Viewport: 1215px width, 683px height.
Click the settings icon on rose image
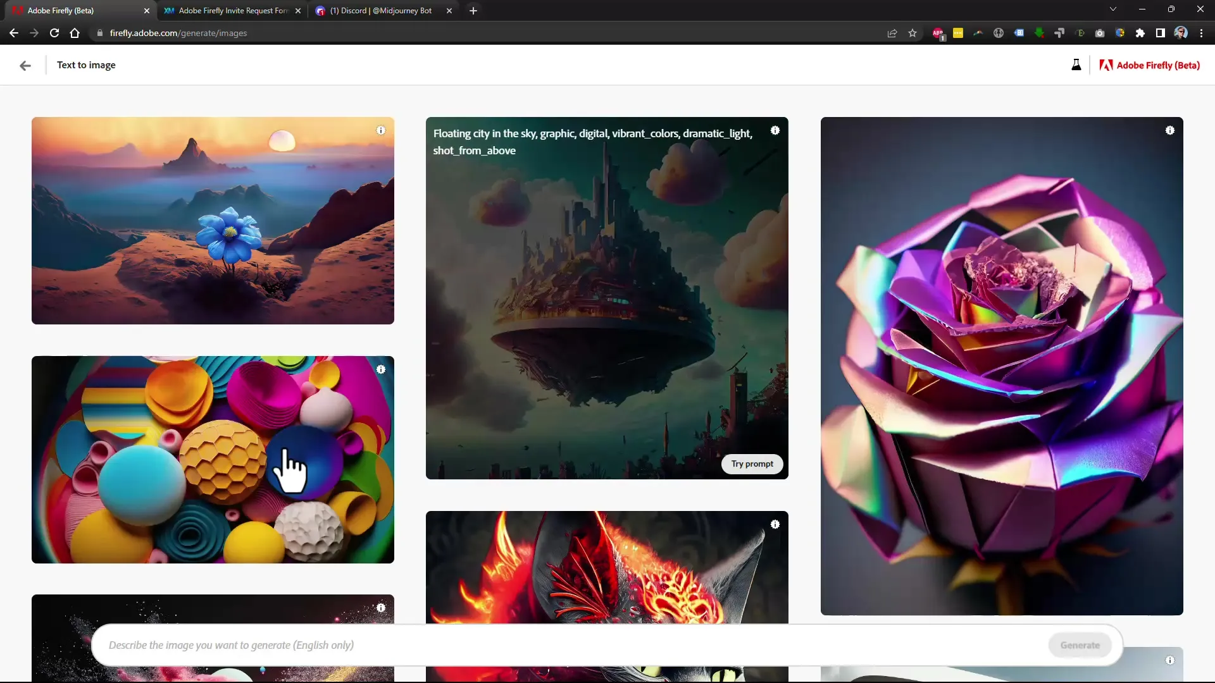tap(1169, 130)
